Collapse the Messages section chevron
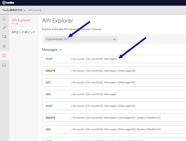This screenshot has height=141, width=186. (x=61, y=50)
